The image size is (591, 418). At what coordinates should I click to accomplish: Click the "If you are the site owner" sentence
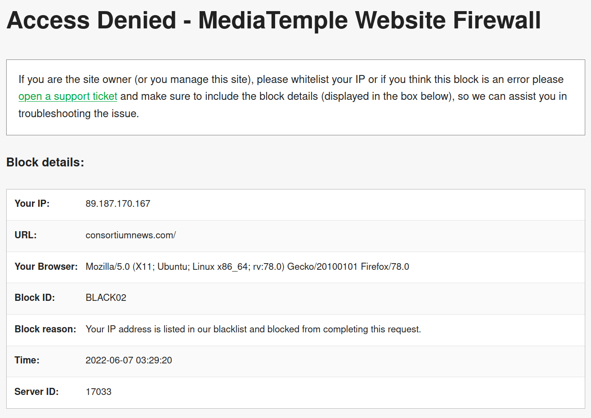pyautogui.click(x=133, y=79)
